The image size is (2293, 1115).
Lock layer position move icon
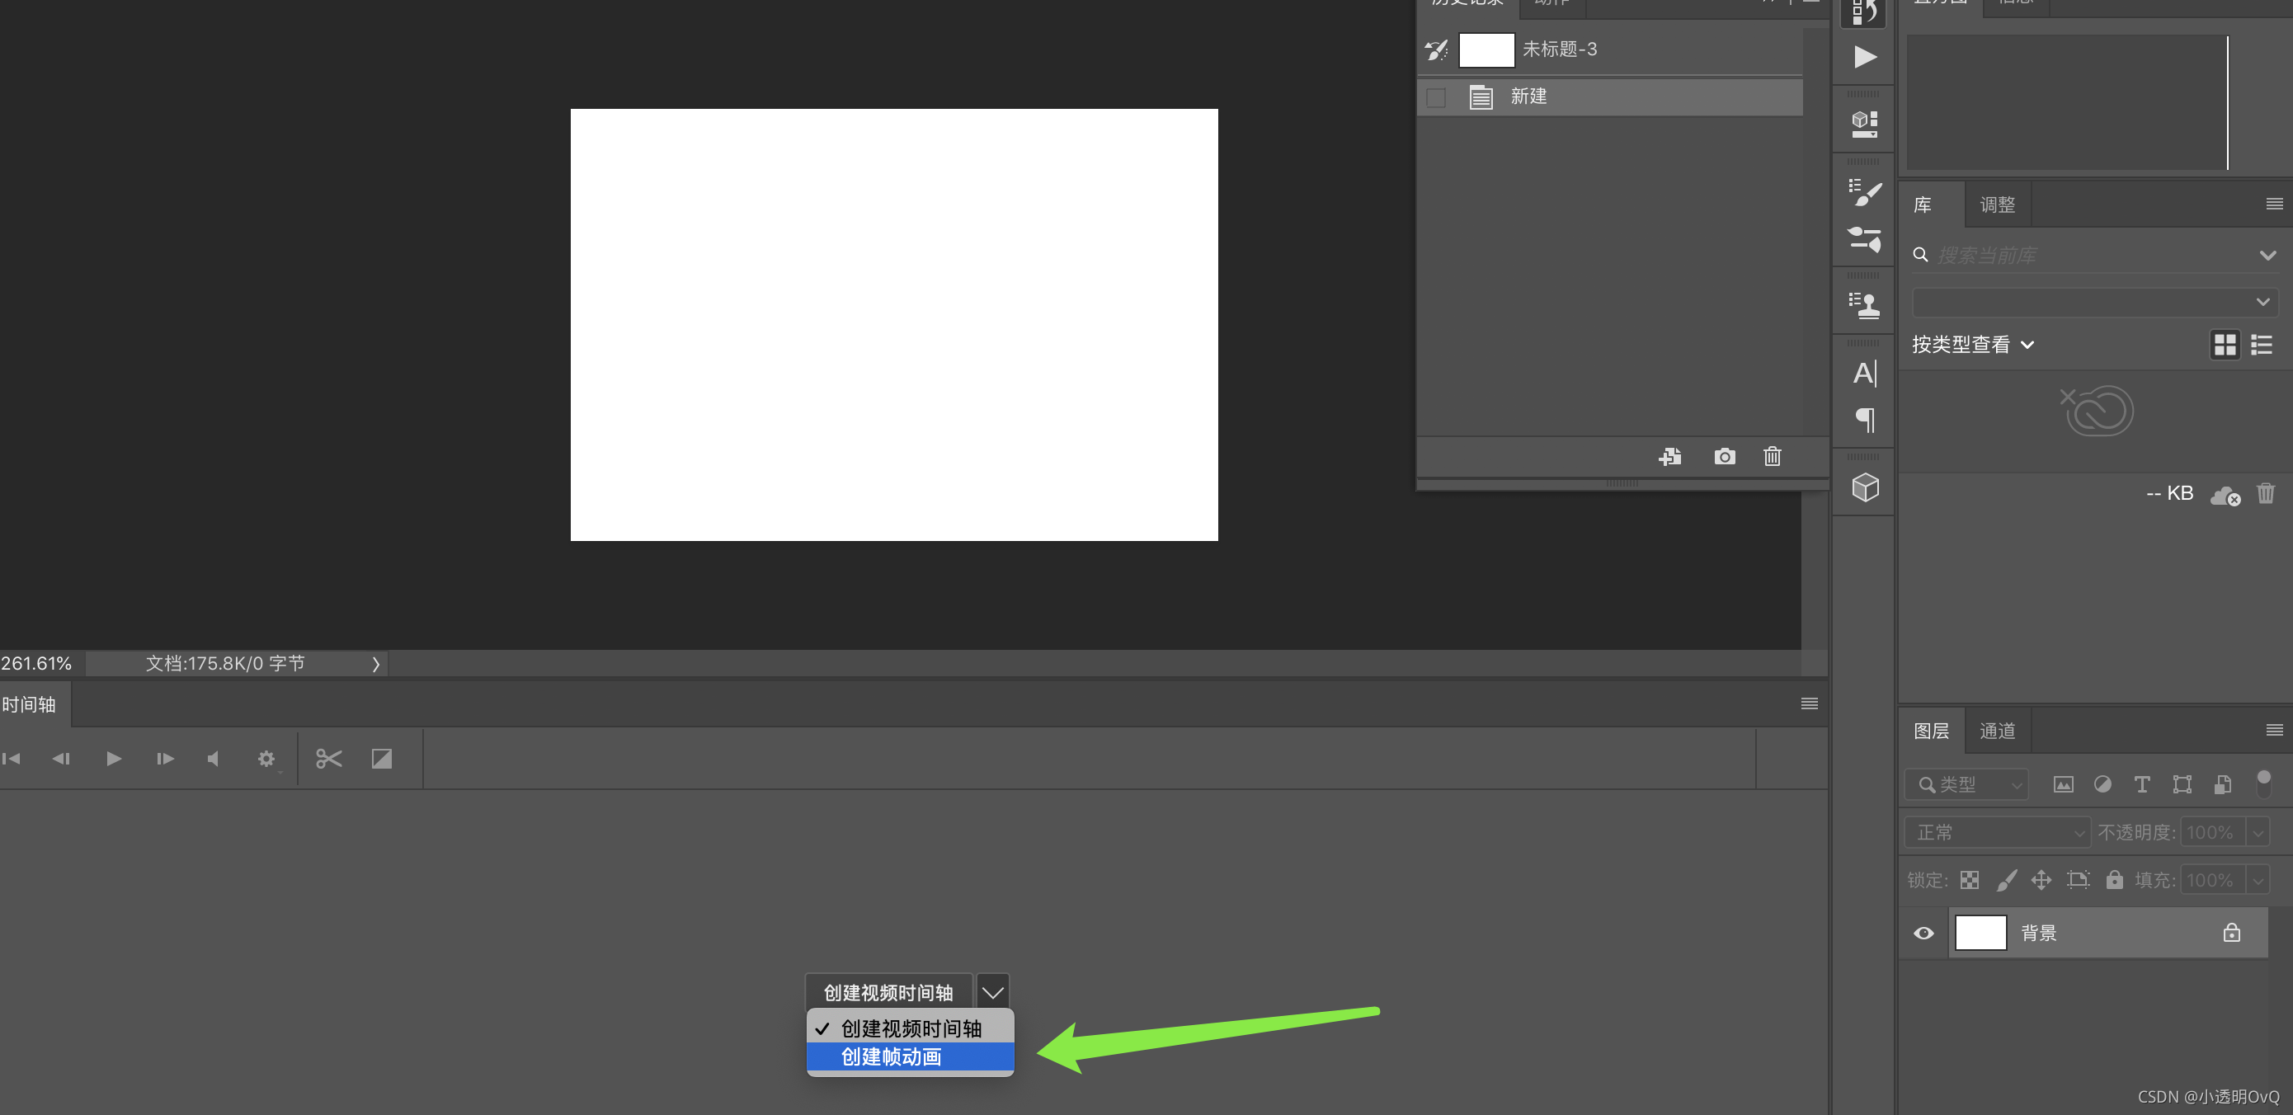click(x=2041, y=880)
